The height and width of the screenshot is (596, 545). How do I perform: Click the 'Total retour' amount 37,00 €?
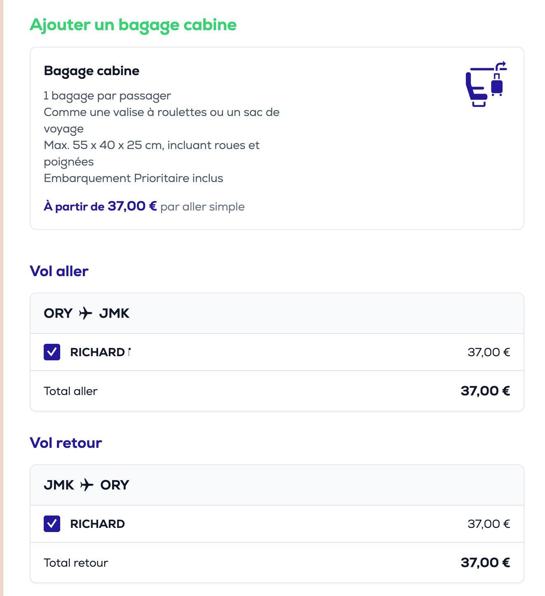tap(486, 563)
